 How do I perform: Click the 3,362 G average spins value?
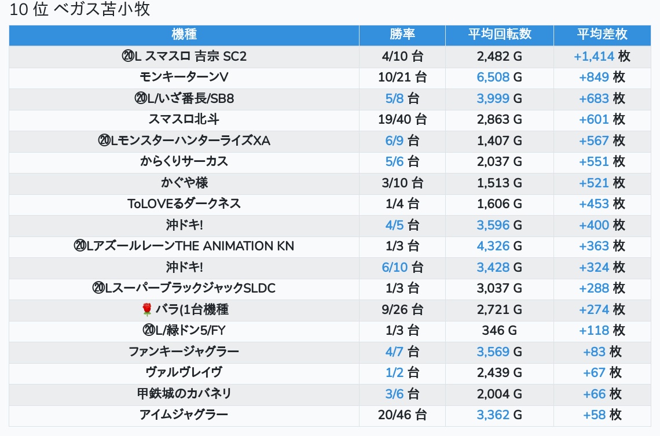(499, 415)
